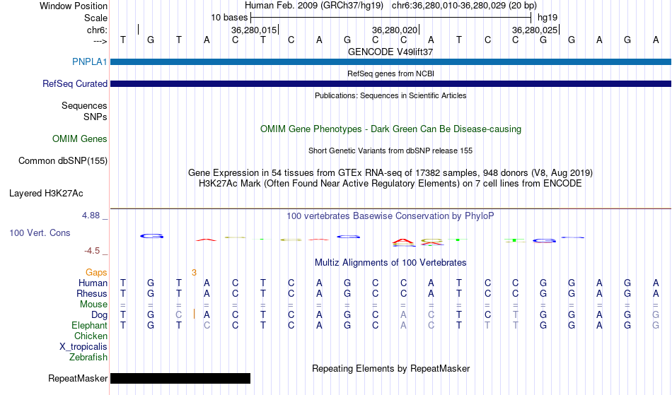Select the X_tropicalis alignment row label
The image size is (672, 395).
83,347
